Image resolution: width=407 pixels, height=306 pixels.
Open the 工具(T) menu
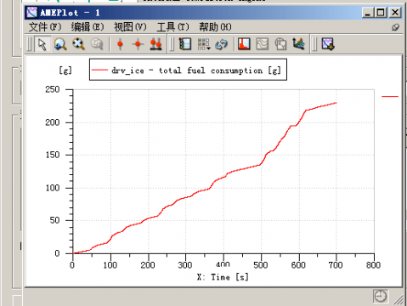coord(172,27)
